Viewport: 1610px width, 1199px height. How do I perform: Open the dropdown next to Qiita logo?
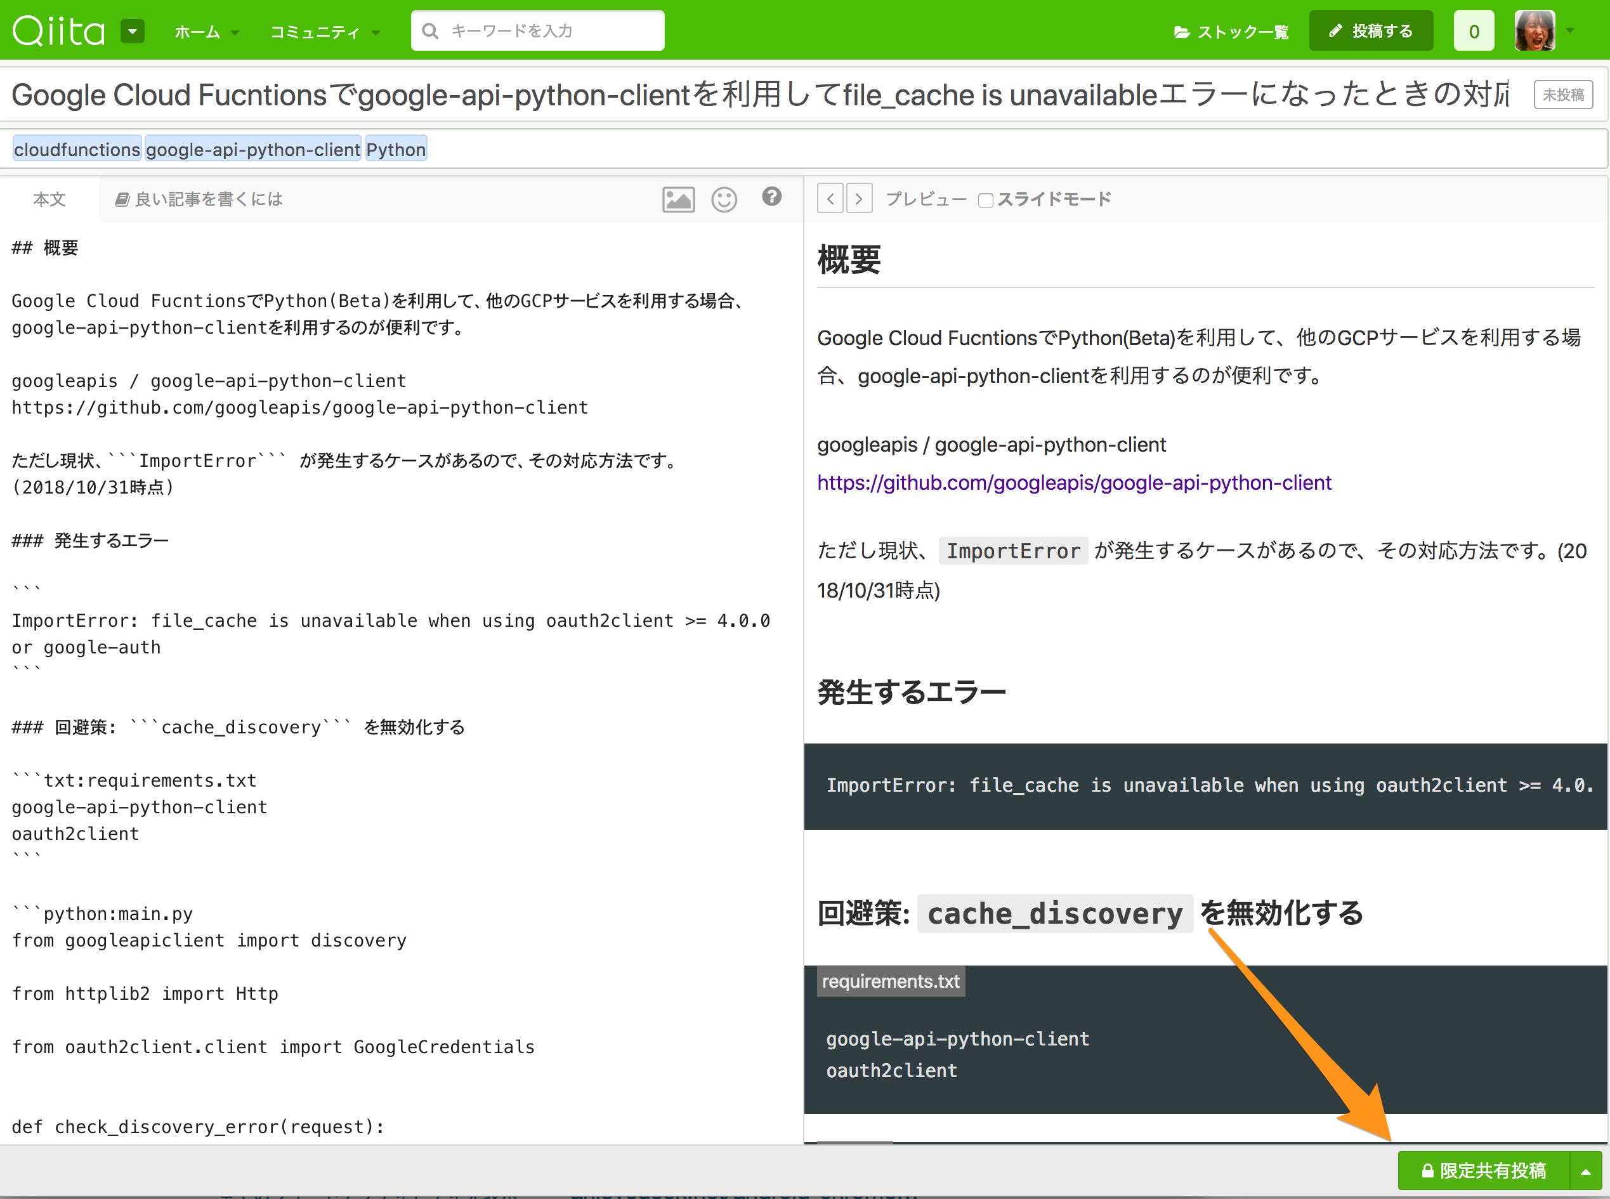pos(133,31)
